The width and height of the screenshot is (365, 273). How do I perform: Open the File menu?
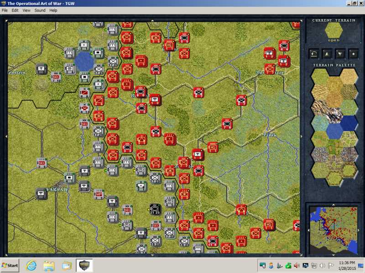click(x=5, y=10)
